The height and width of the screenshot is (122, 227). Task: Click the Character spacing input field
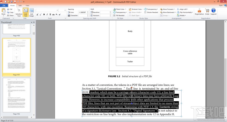coord(82,15)
